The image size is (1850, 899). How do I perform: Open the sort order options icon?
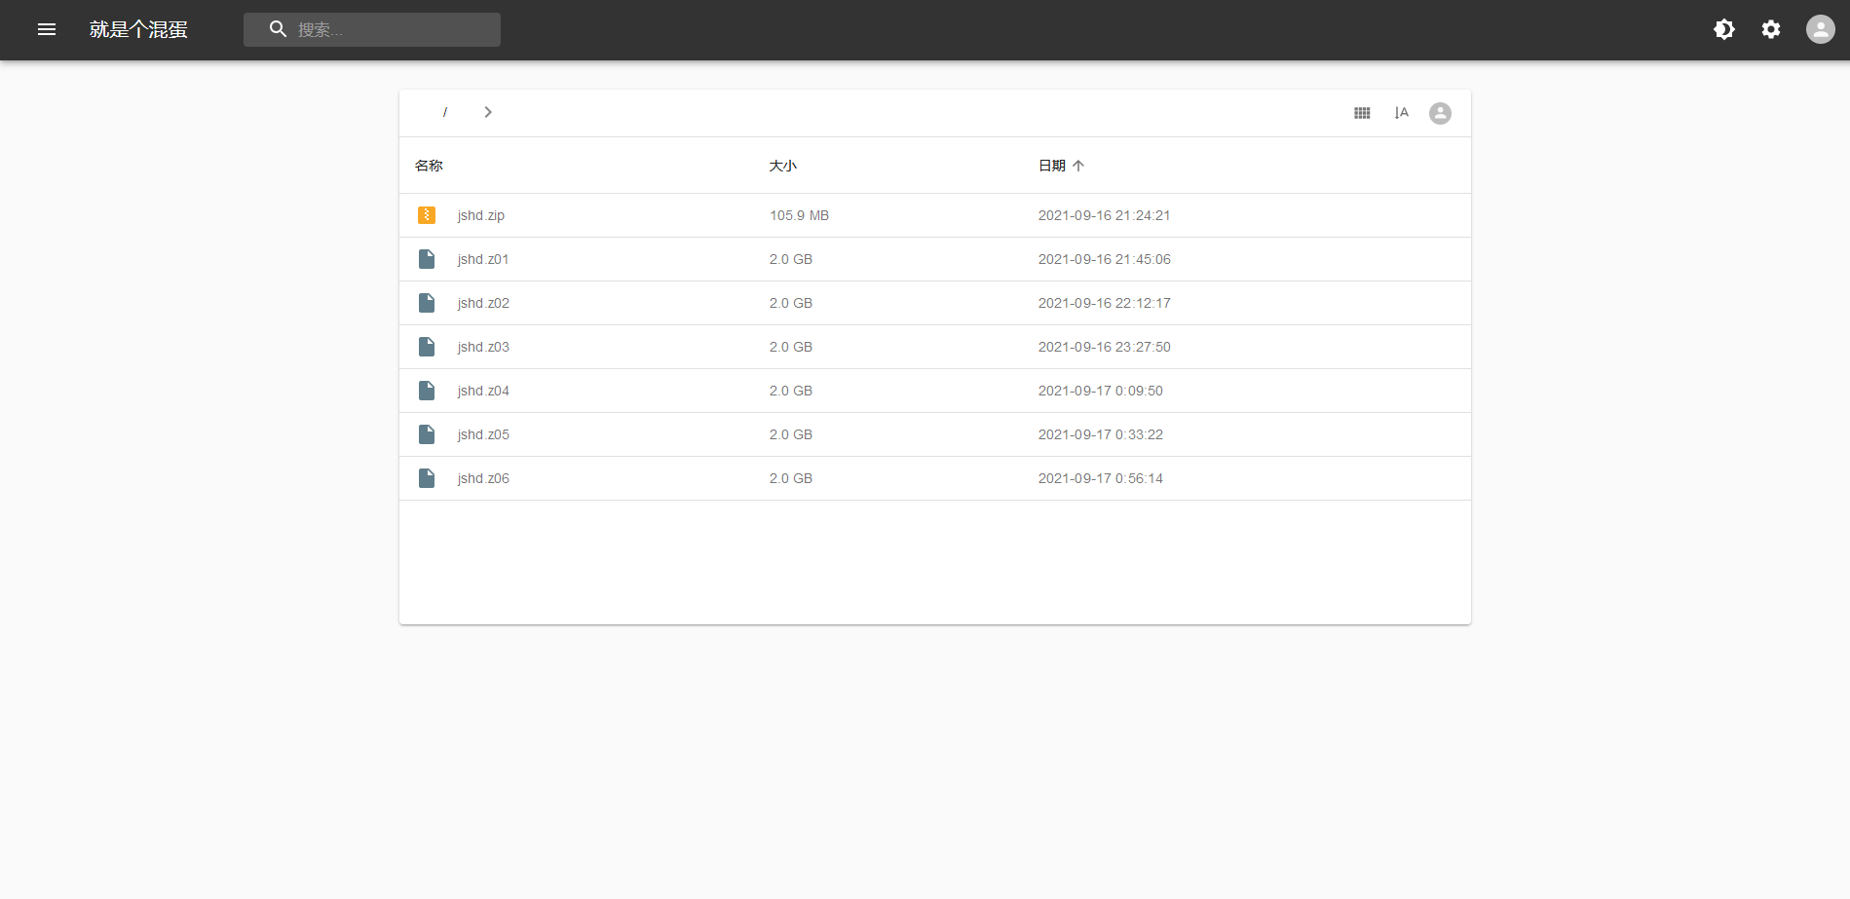(1401, 113)
